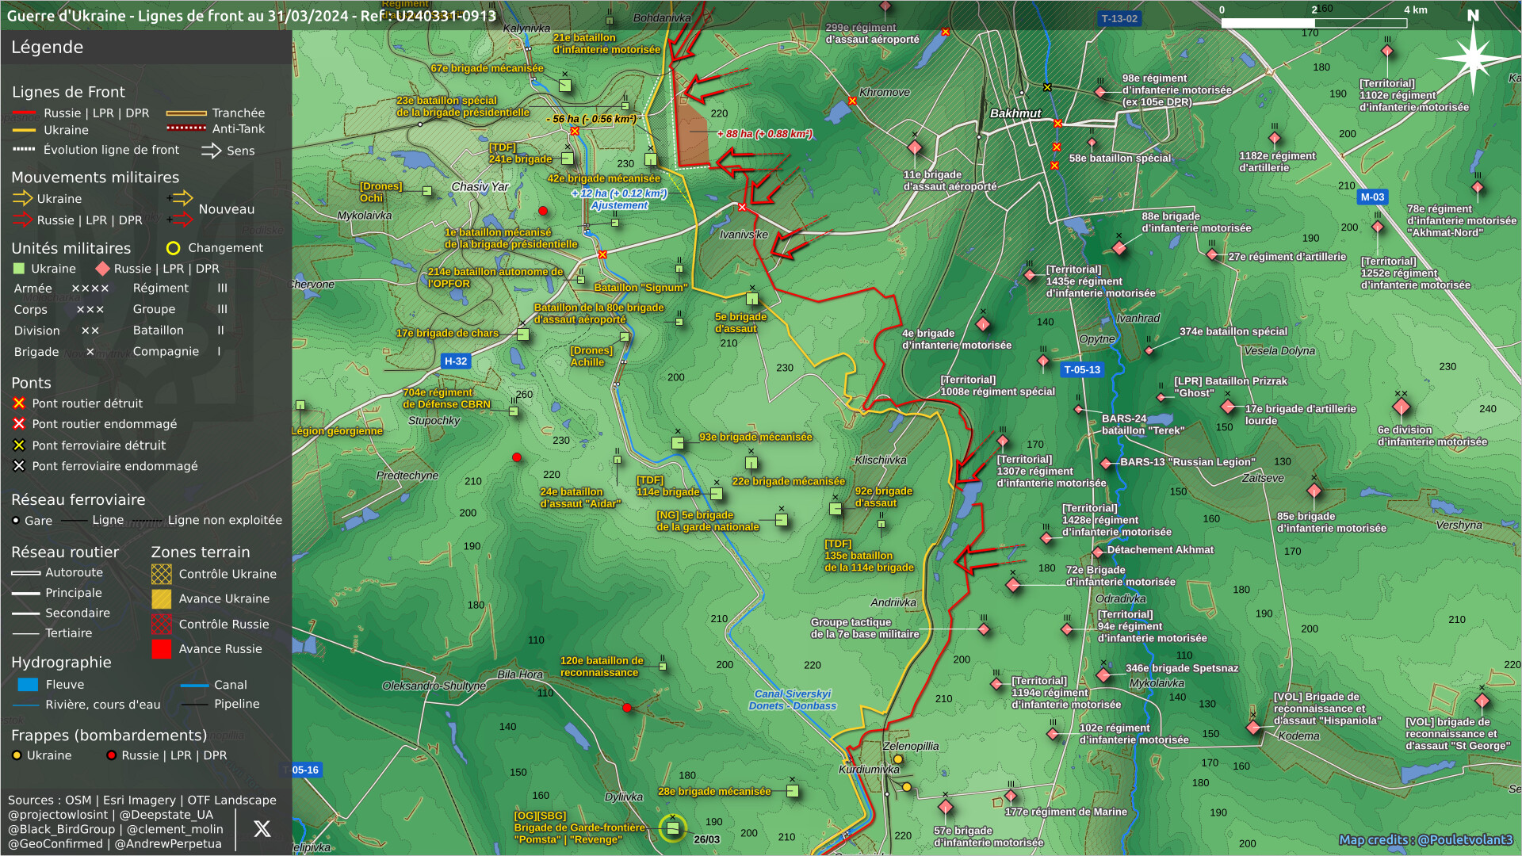Click the Hydrographie section title
Viewport: 1522px width, 856px height.
[x=61, y=663]
